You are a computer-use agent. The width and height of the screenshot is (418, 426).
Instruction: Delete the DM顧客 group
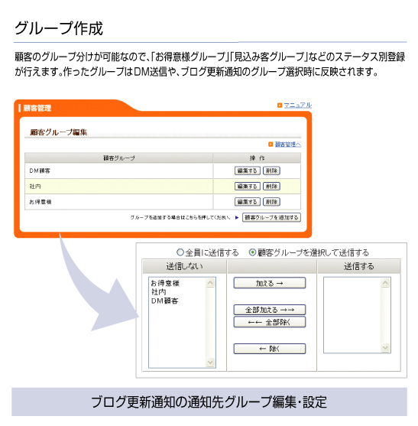click(271, 171)
